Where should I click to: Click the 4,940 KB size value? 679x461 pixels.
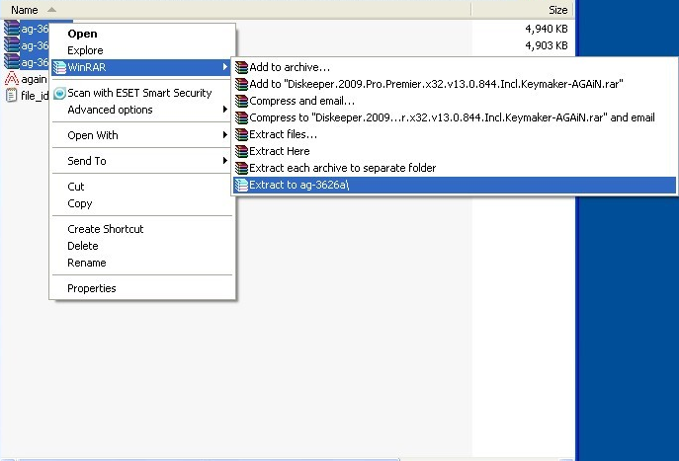(x=546, y=29)
